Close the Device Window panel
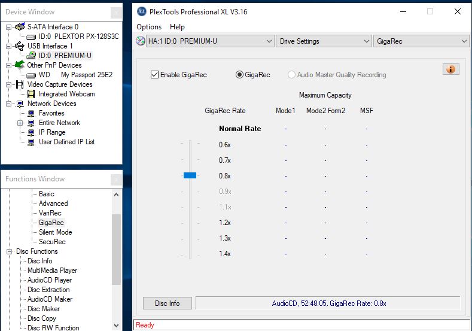The image size is (472, 331). pyautogui.click(x=116, y=13)
